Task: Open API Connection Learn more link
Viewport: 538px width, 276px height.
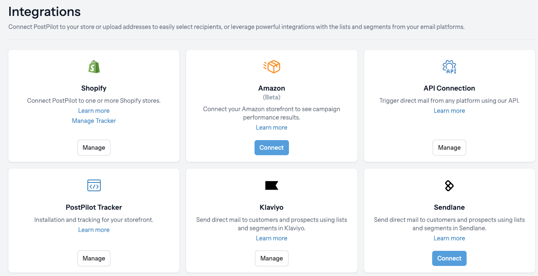Action: coord(449,111)
